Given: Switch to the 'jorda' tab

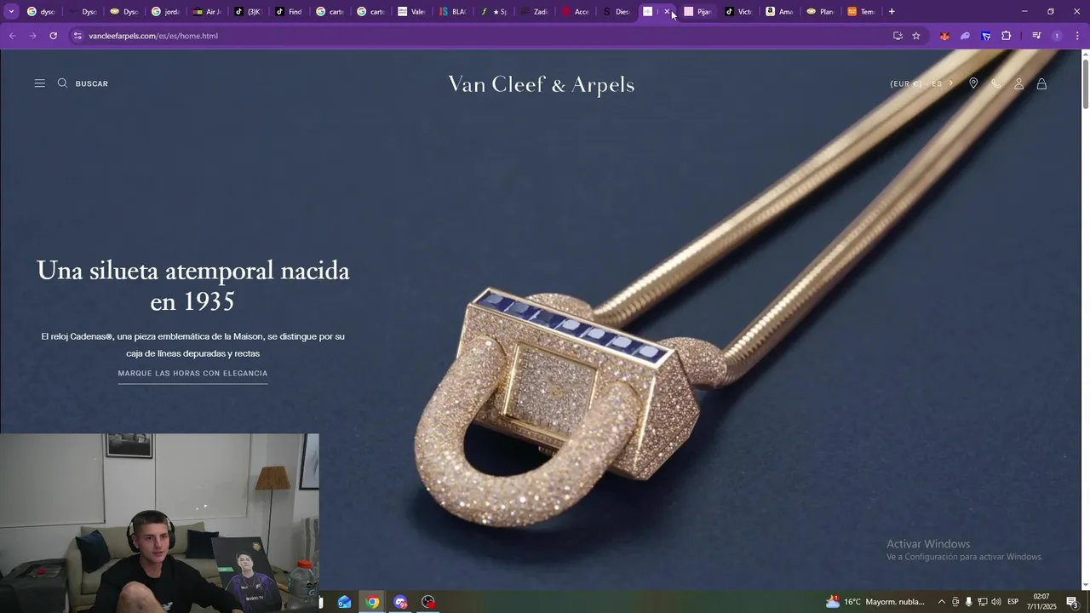Looking at the screenshot, I should [x=167, y=12].
